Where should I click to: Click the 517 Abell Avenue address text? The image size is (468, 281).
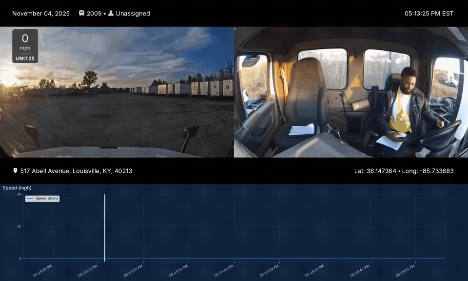tap(76, 171)
